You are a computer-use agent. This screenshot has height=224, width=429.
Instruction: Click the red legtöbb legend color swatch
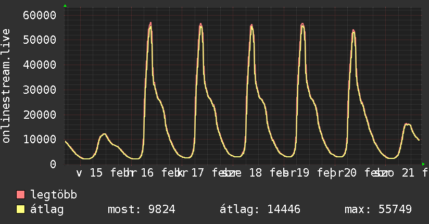pyautogui.click(x=20, y=195)
